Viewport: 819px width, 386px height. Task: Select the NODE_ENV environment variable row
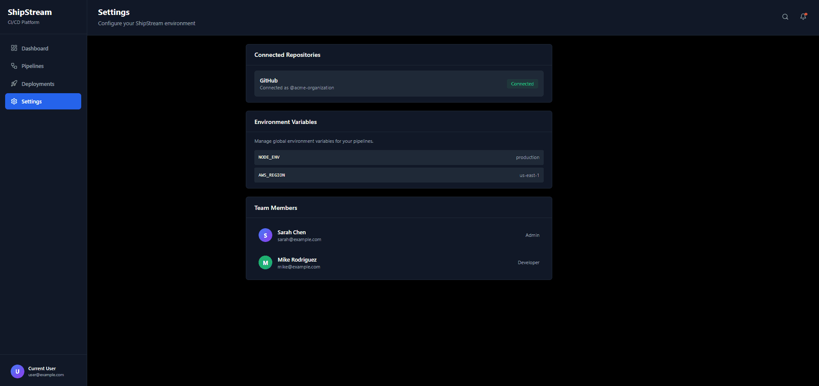[x=399, y=157]
